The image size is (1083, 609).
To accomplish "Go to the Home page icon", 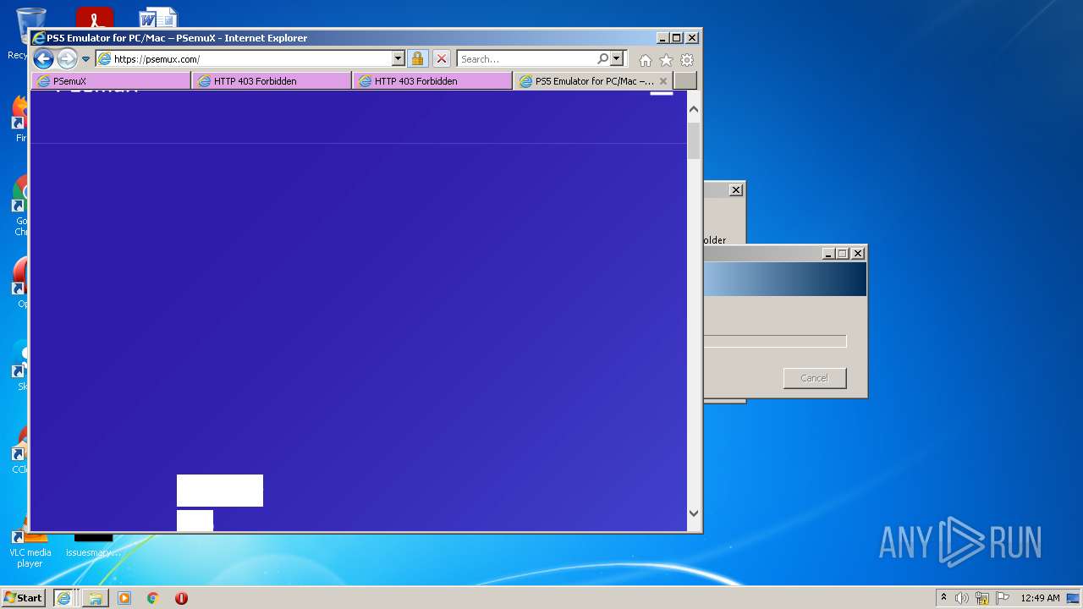I will coord(646,60).
